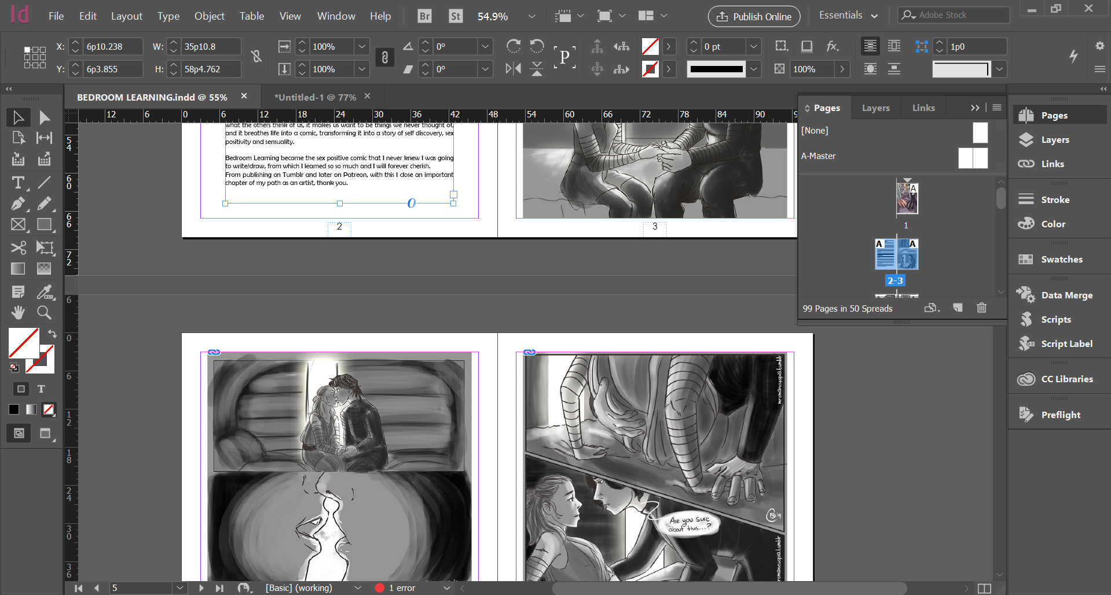The width and height of the screenshot is (1111, 595).
Task: Select the Type tool
Action: (x=18, y=183)
